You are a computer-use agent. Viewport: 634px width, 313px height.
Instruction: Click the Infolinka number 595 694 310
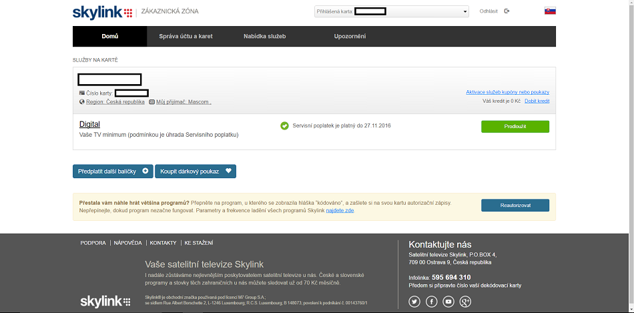(451, 278)
